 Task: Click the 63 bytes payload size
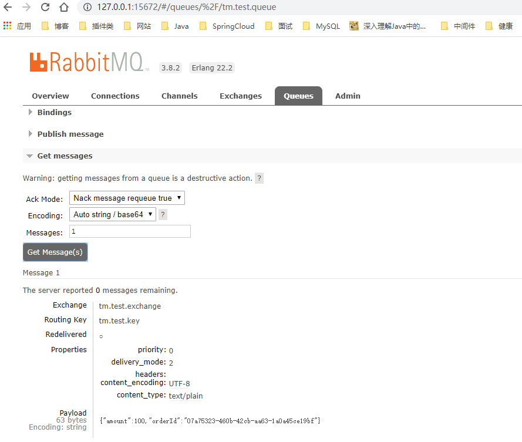(x=71, y=420)
